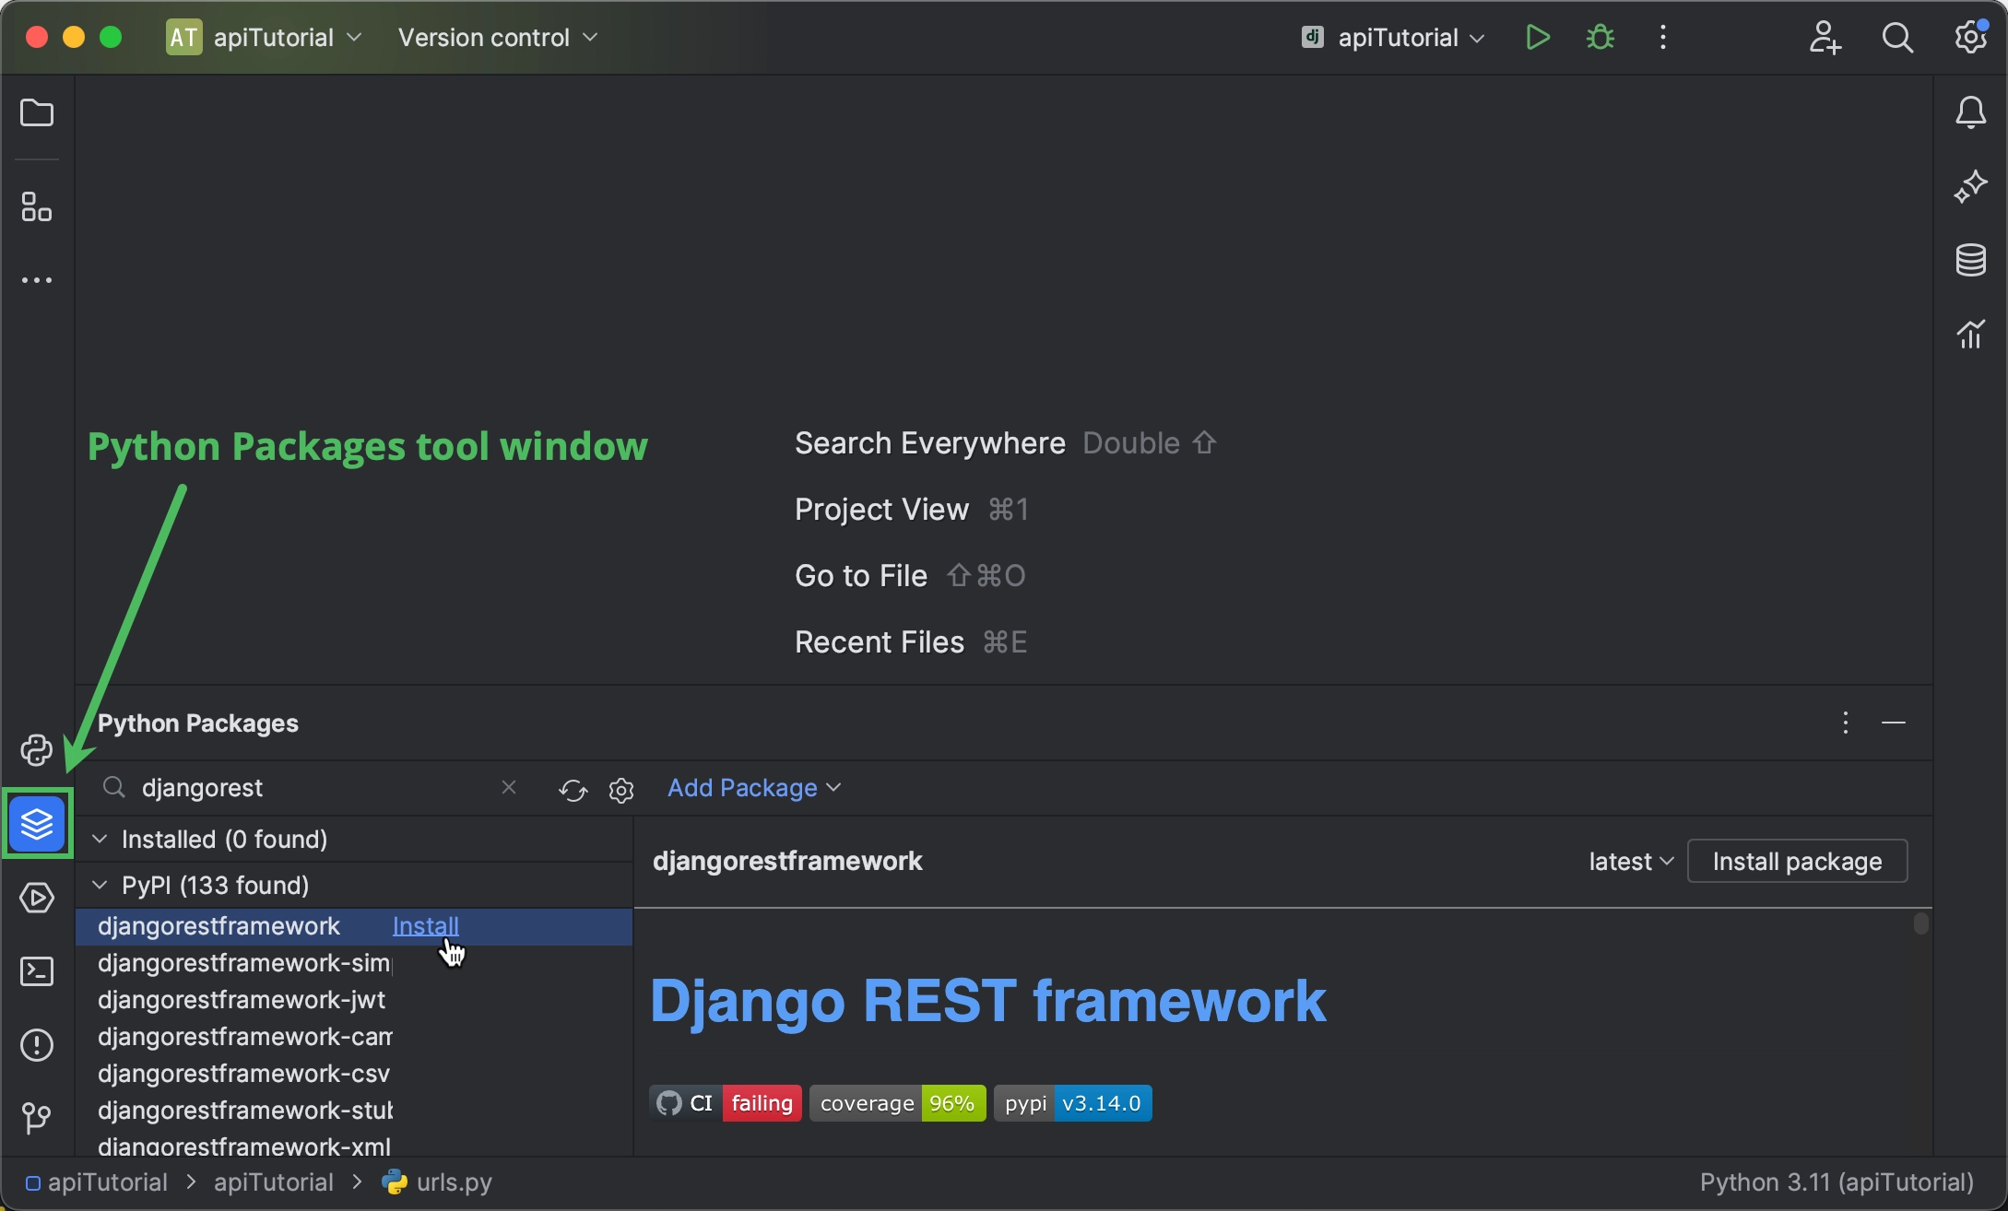Click the pypi v3.14.0 badge
Screen dimensions: 2008x1211
pos(1073,1103)
